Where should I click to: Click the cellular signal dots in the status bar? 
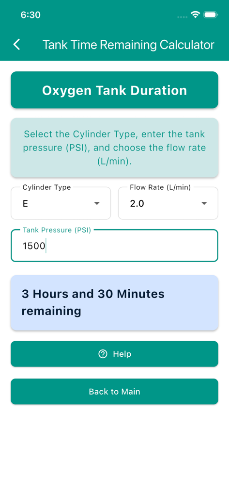pos(183,17)
